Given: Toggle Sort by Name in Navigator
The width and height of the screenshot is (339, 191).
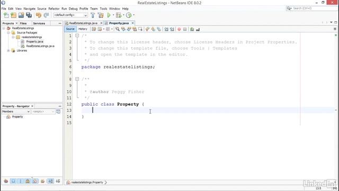Looking at the screenshot, I should coord(51,181).
